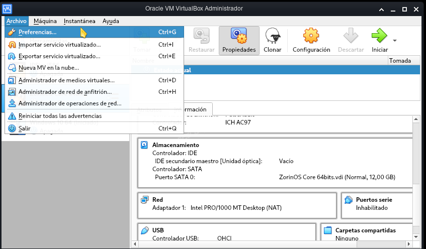Viewport: 426px width, 249px height.
Task: Click the Clonar sheep icon
Action: pyautogui.click(x=273, y=36)
